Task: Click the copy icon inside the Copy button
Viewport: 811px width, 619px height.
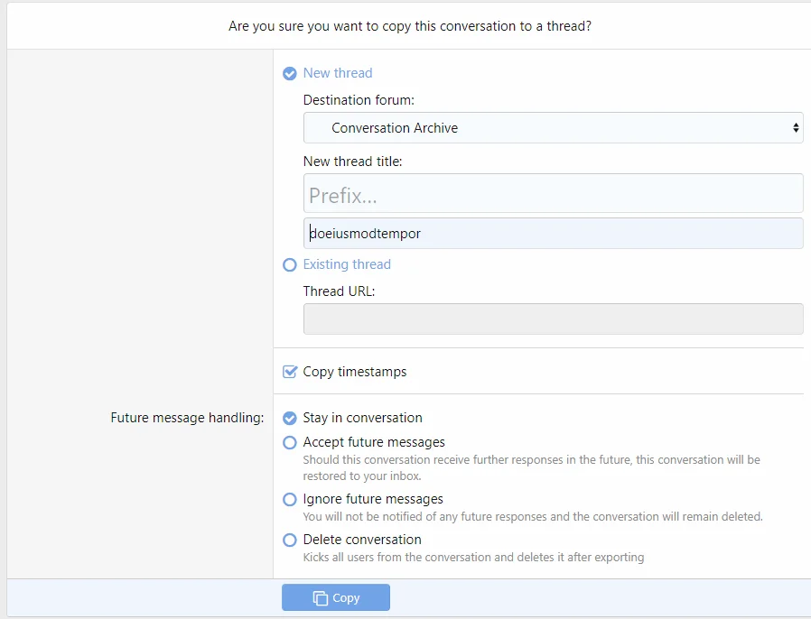Action: pyautogui.click(x=320, y=598)
